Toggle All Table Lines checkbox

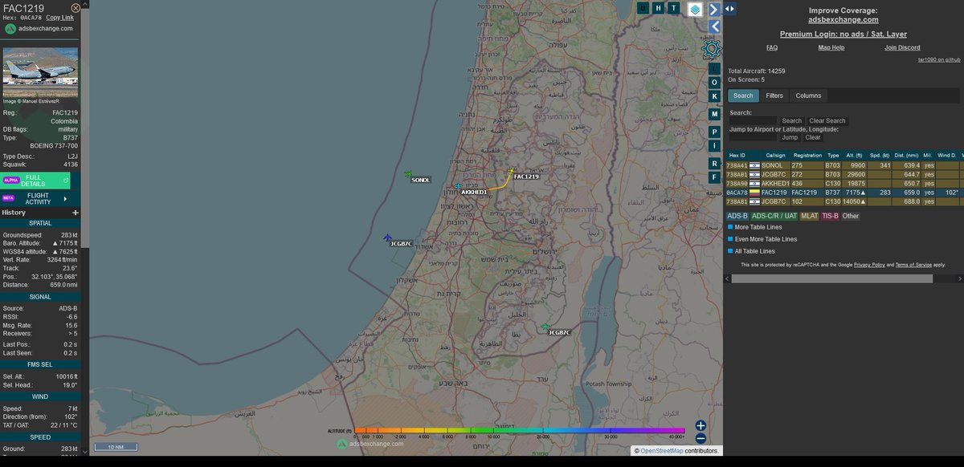(730, 251)
